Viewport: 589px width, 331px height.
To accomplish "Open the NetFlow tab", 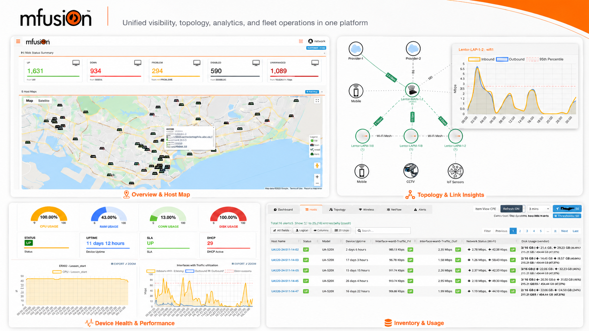I will pyautogui.click(x=394, y=210).
